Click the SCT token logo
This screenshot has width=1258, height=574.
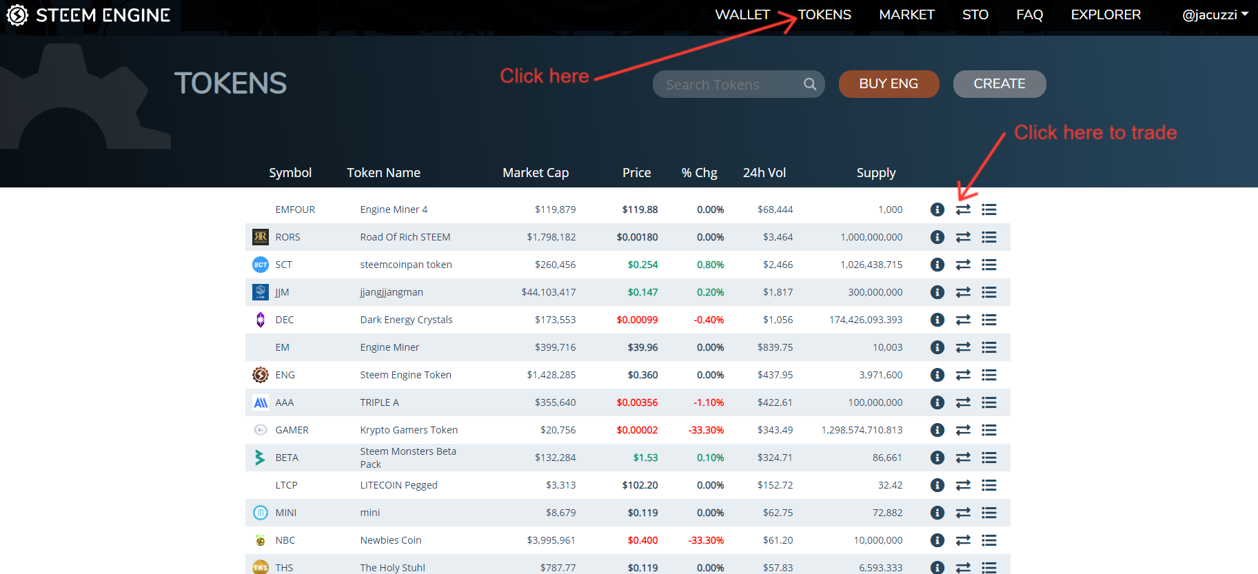click(x=261, y=265)
